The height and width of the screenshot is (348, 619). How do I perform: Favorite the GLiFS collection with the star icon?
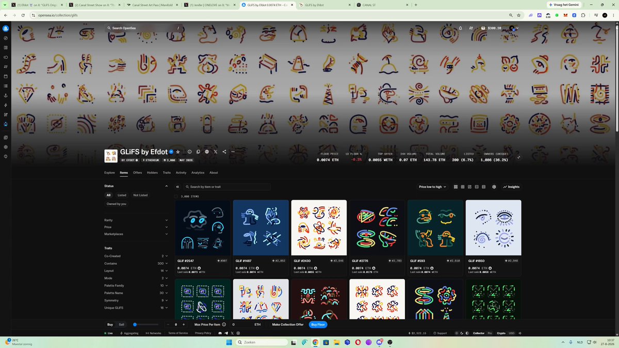click(x=178, y=152)
